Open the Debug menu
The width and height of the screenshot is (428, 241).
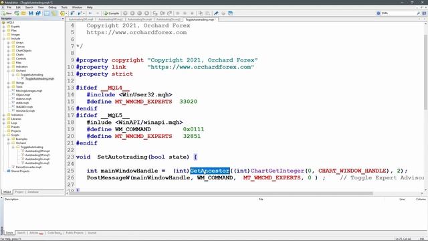pos(52,7)
